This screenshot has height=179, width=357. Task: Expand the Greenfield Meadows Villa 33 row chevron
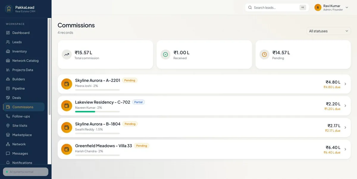pos(345,149)
